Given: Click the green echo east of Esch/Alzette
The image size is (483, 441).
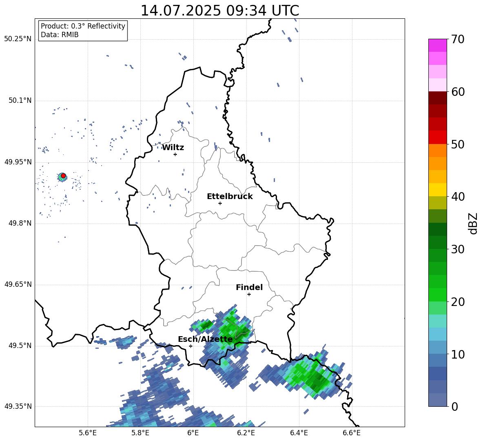Looking at the screenshot, I should [x=234, y=332].
